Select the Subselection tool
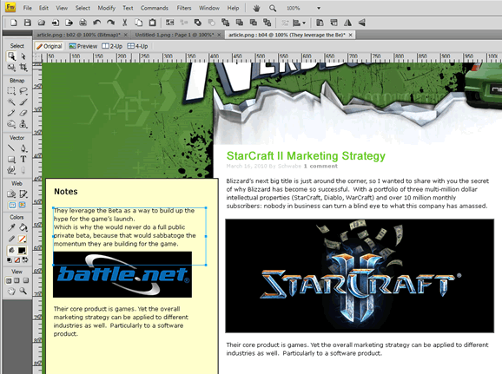 click(23, 56)
